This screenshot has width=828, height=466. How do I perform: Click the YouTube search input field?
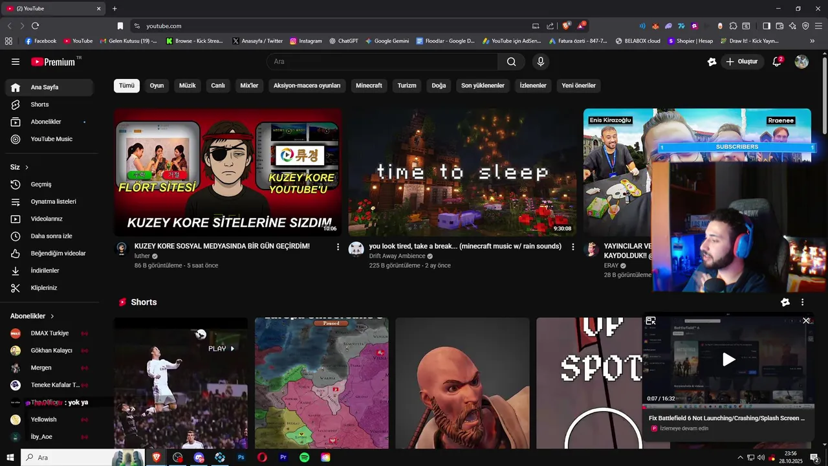click(382, 61)
